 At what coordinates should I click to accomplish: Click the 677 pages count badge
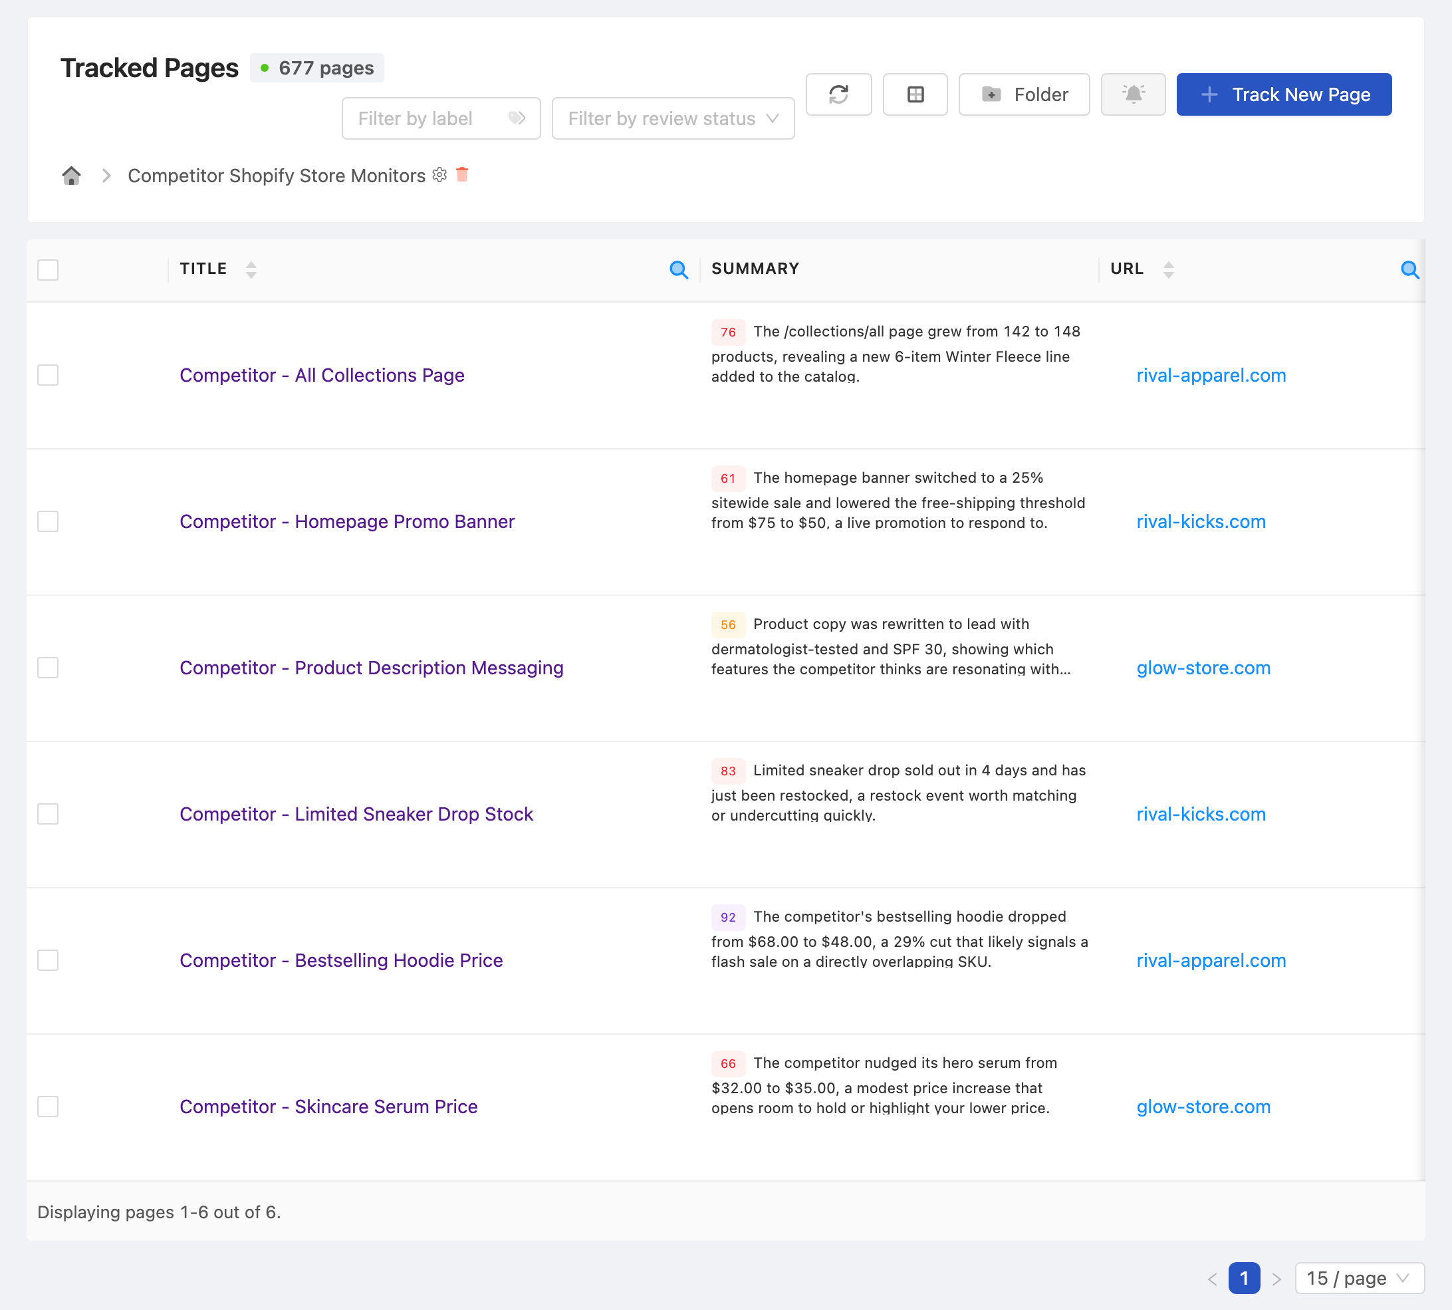coord(316,68)
